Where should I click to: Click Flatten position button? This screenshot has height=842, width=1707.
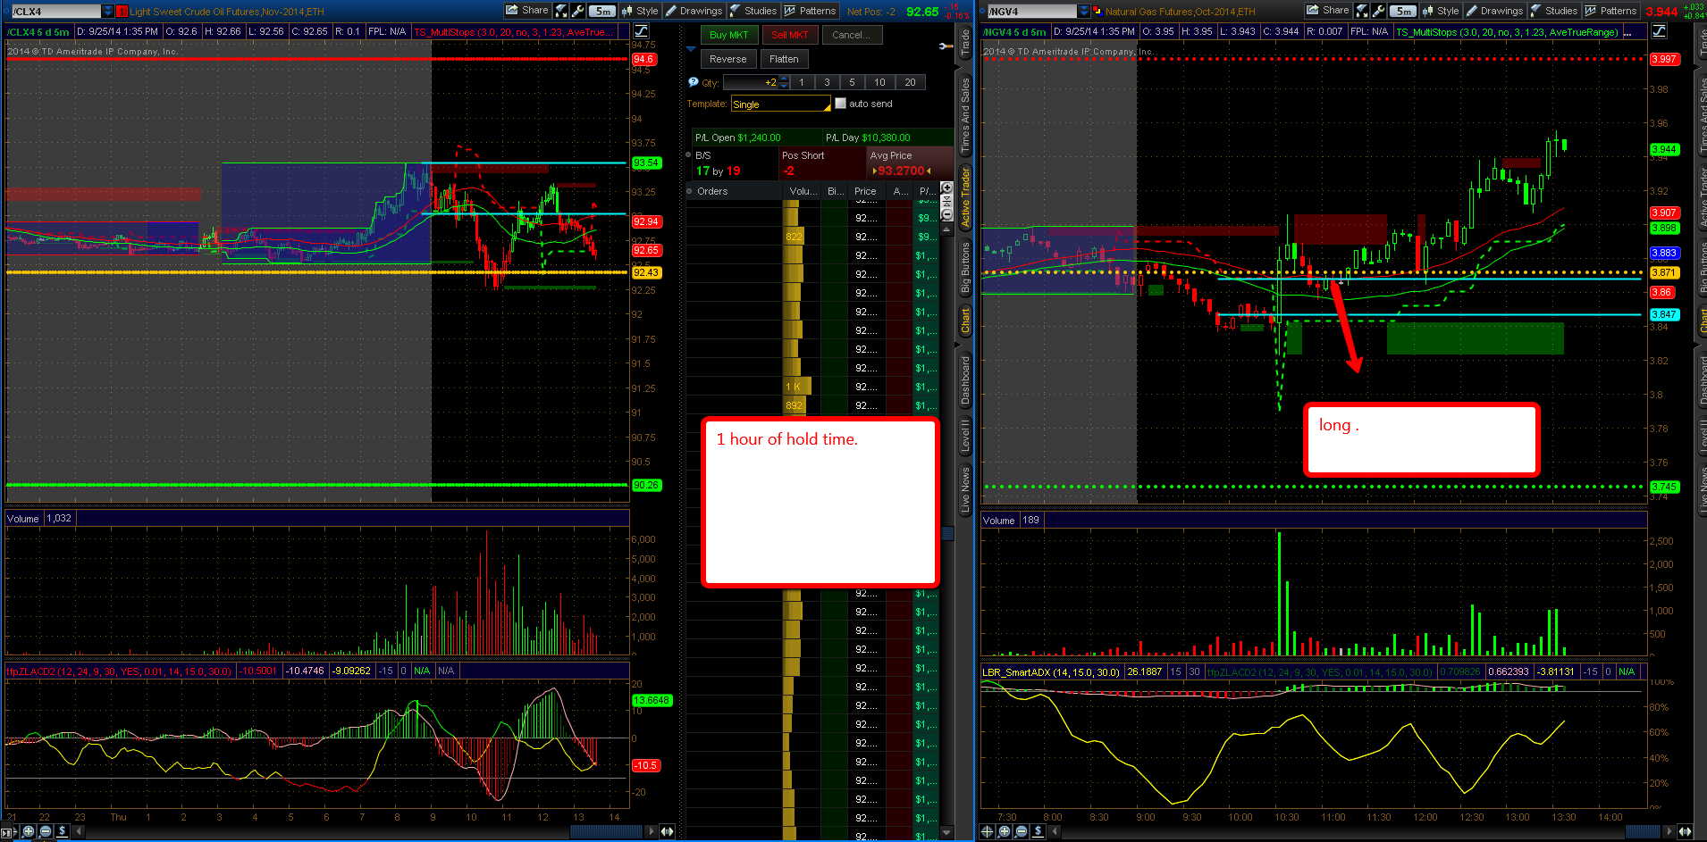click(x=784, y=59)
